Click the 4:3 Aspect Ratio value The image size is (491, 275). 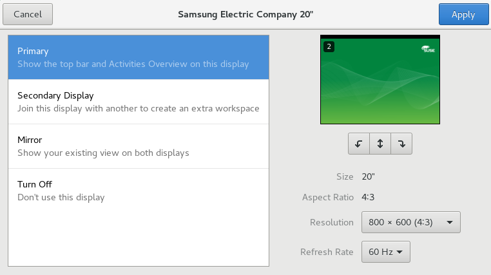pyautogui.click(x=369, y=197)
